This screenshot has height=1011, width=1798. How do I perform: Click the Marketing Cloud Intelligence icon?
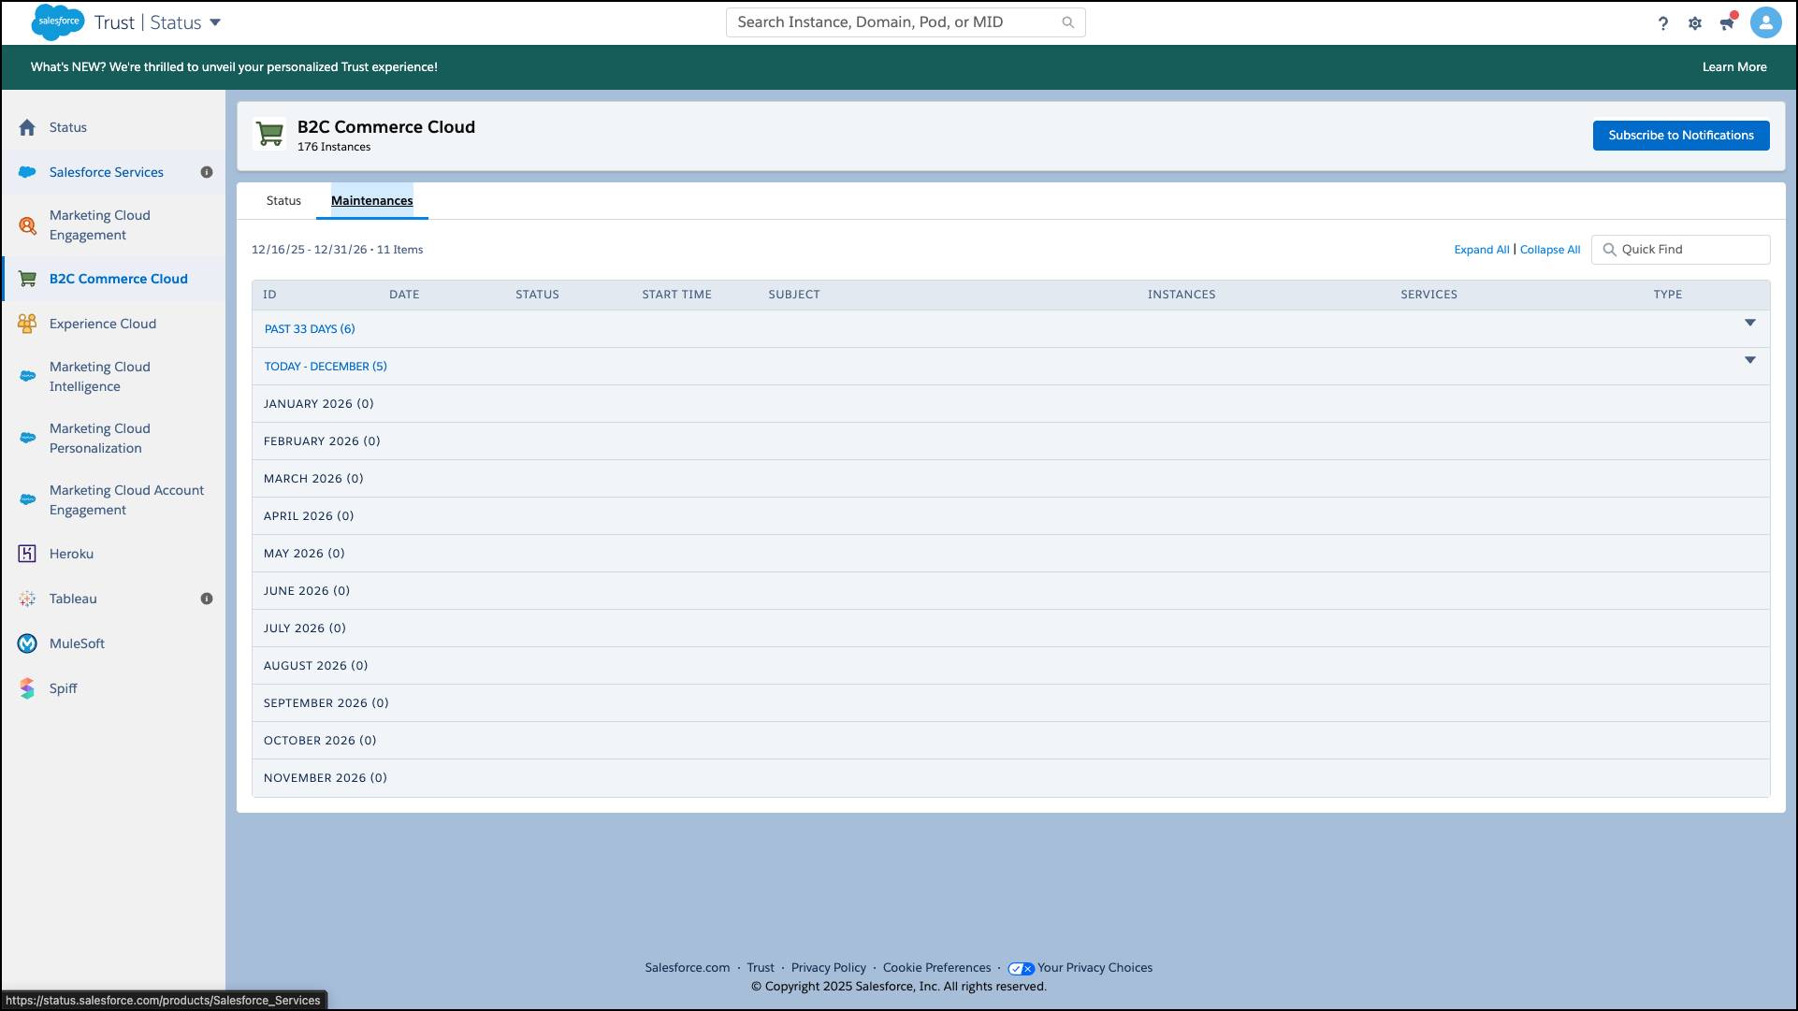pos(28,376)
